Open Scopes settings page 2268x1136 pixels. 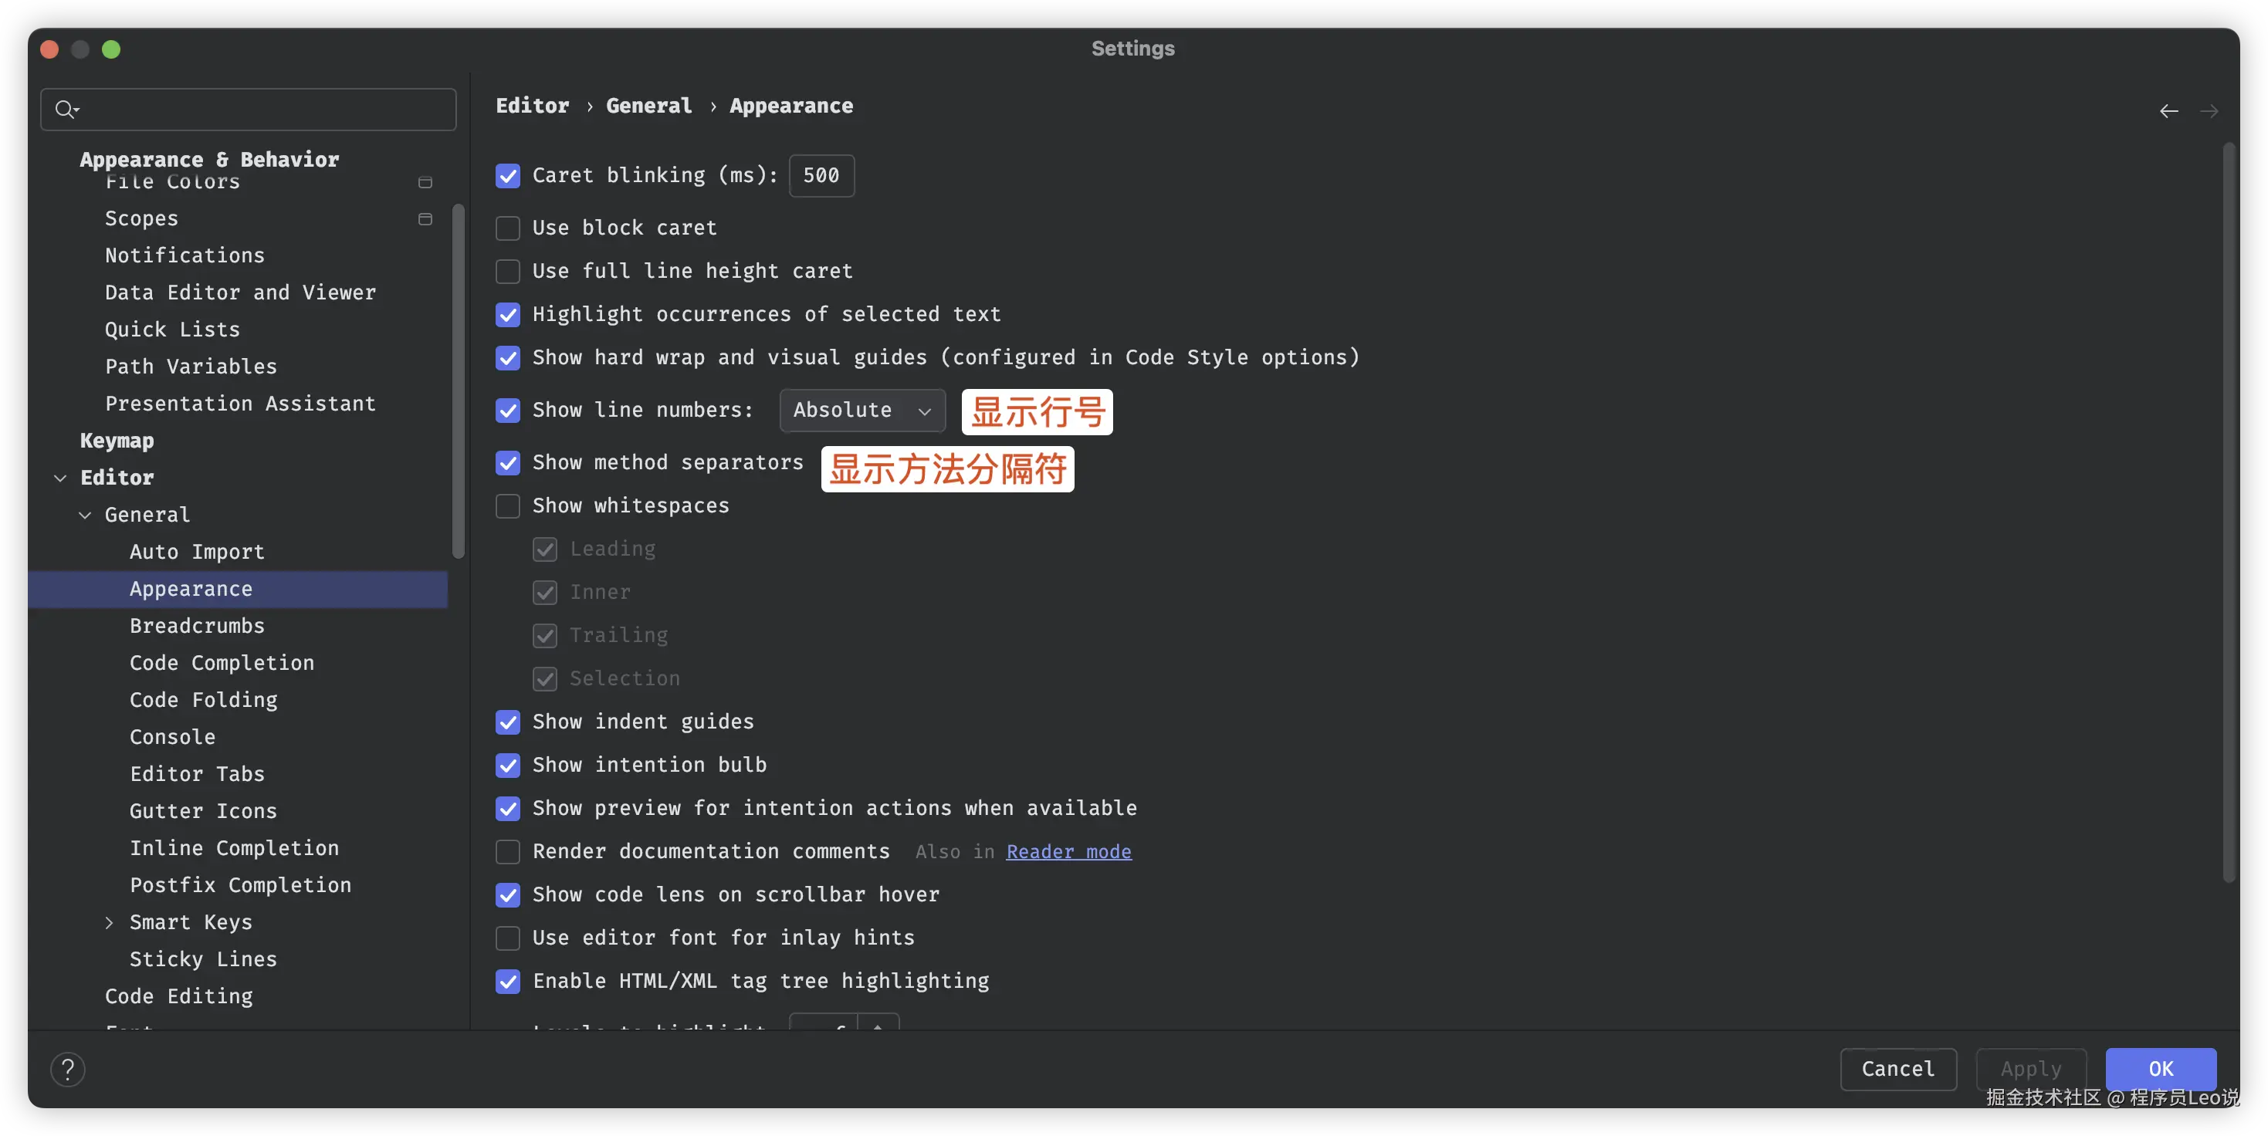tap(140, 218)
